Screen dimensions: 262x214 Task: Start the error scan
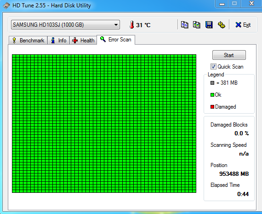point(229,55)
